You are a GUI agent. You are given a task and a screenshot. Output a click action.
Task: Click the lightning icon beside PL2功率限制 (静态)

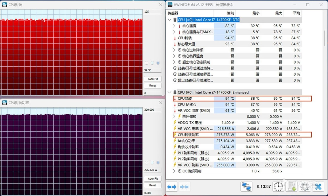pos(175,159)
